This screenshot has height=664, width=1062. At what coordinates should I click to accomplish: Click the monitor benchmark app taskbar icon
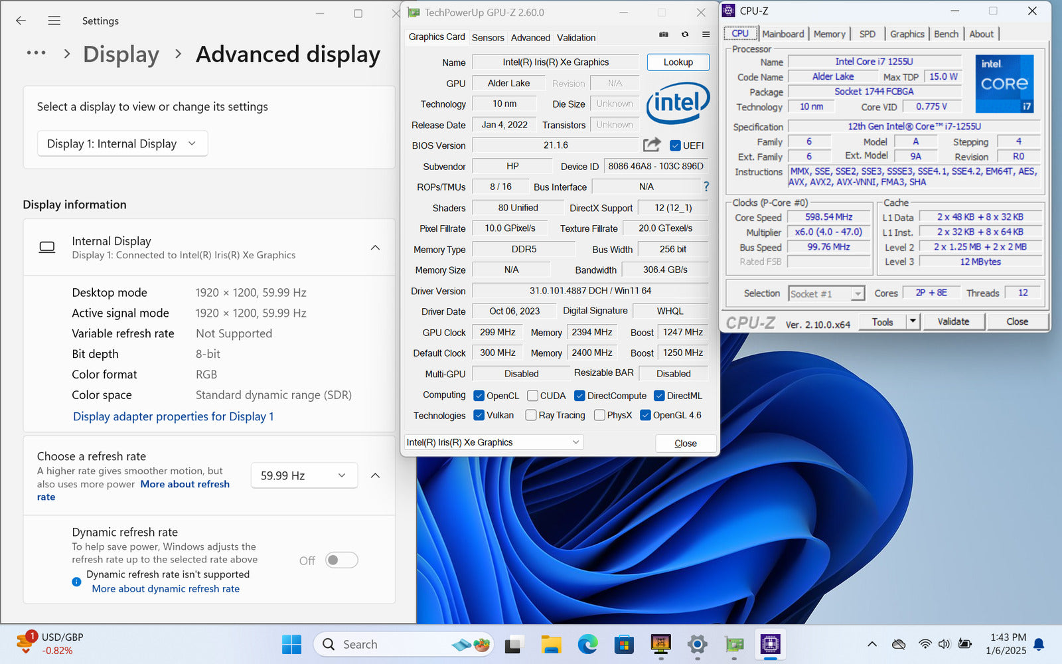click(660, 644)
